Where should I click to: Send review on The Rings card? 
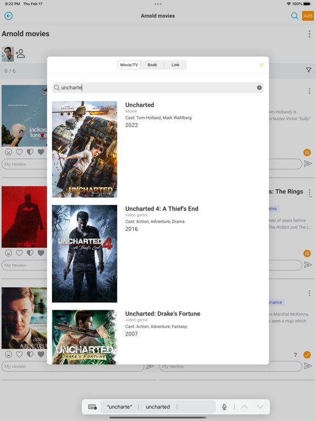click(x=308, y=265)
